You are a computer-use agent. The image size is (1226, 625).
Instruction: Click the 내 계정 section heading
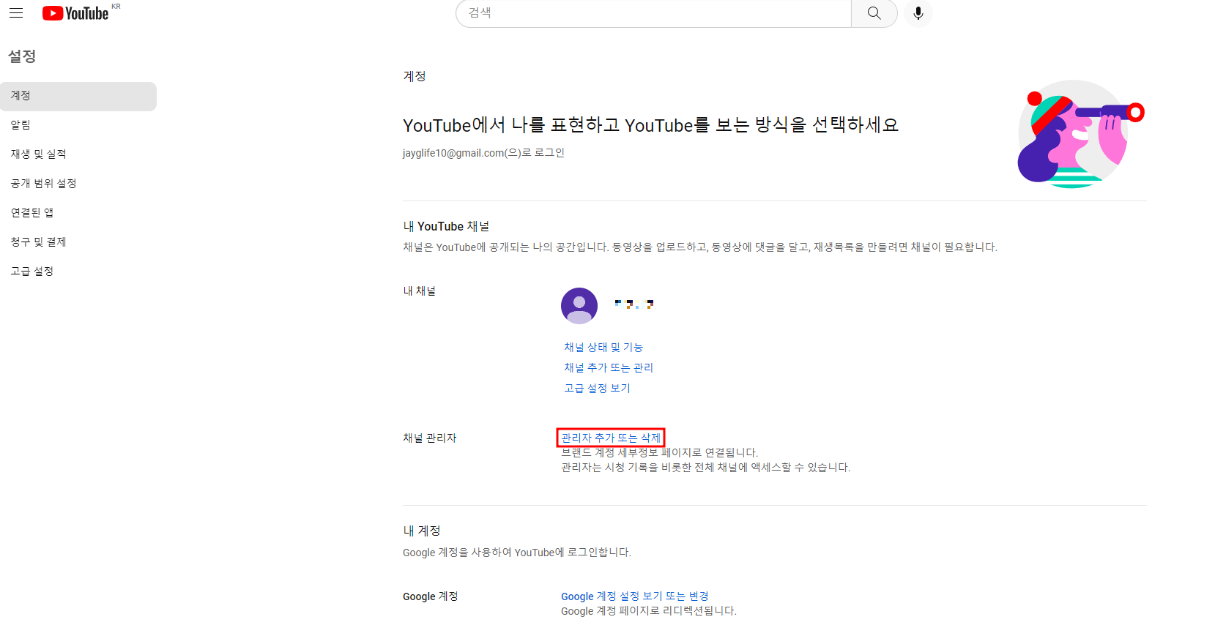[x=422, y=531]
